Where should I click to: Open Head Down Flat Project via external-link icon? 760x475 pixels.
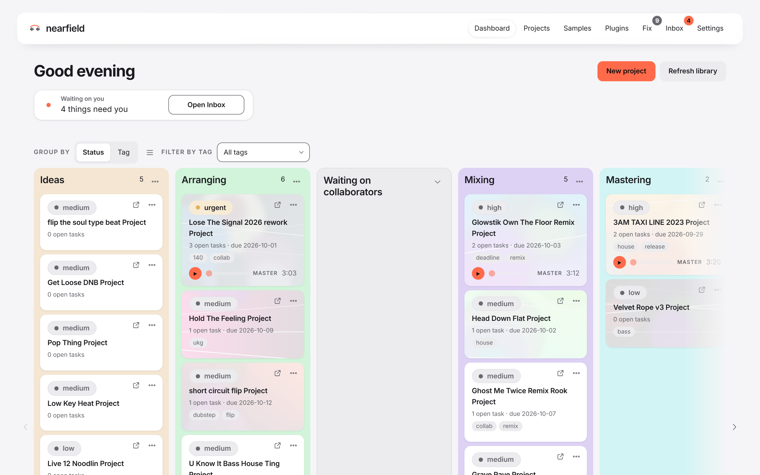click(560, 301)
